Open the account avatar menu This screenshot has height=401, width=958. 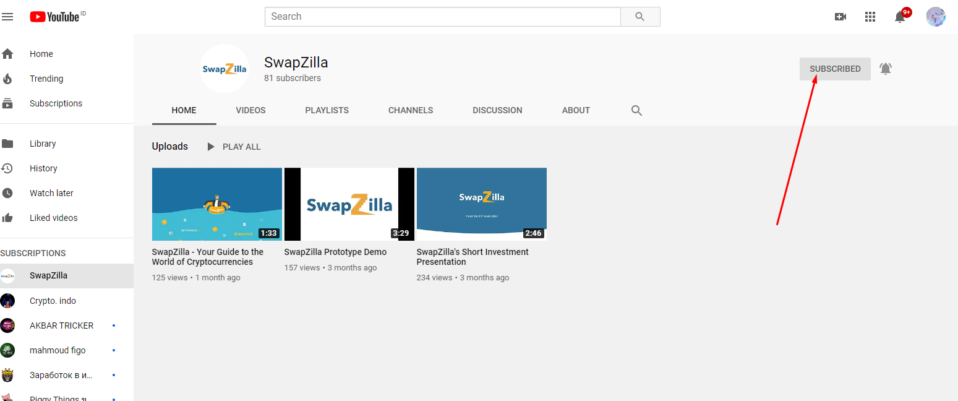point(936,17)
